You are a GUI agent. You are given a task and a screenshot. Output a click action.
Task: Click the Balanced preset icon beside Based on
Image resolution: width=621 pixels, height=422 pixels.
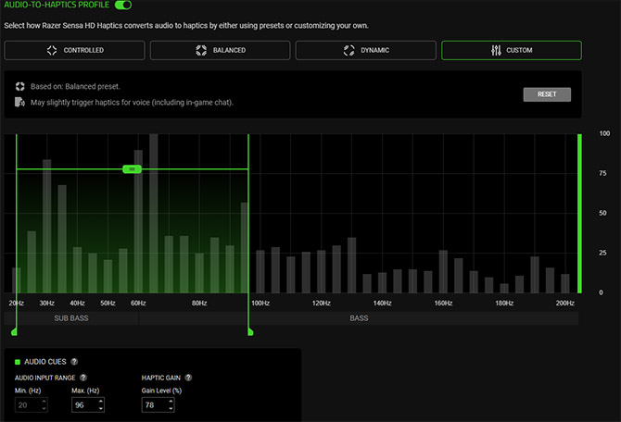[19, 86]
